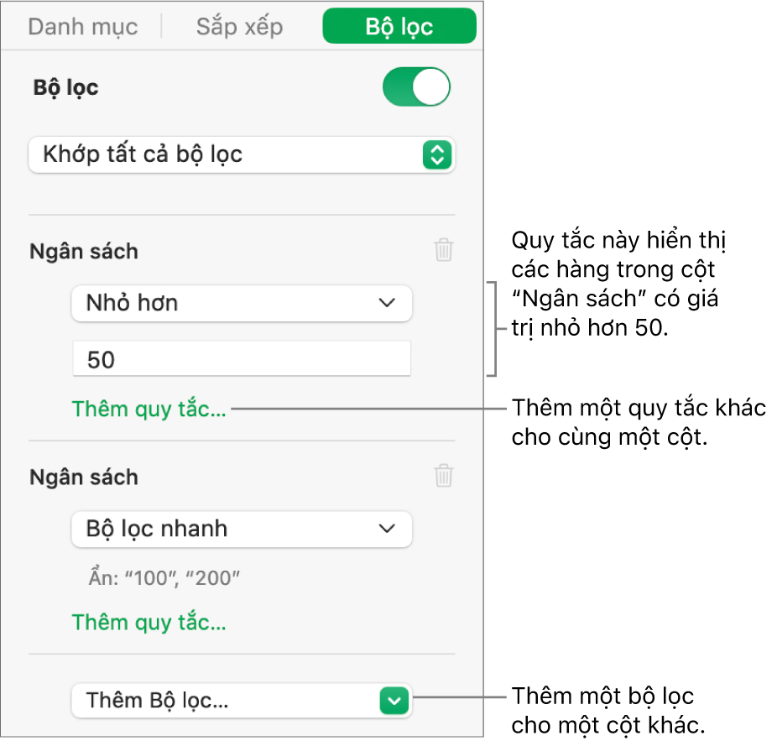The height and width of the screenshot is (746, 777).
Task: Delete the "Nhỏ hơn" Ngân sách filter rule
Action: (444, 250)
